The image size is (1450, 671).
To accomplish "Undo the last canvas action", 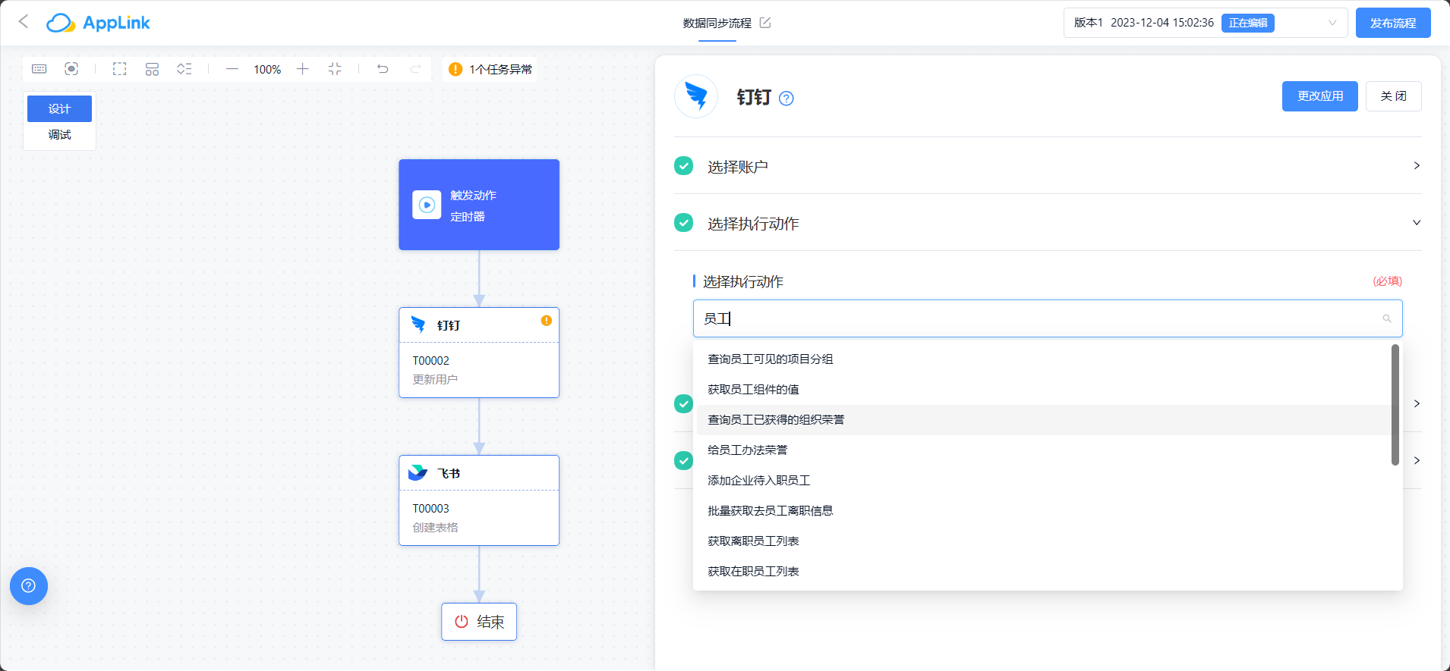I will click(383, 69).
